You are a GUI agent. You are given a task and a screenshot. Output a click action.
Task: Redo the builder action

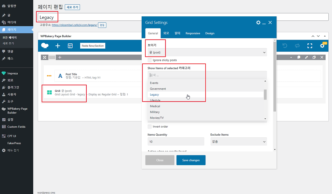(297, 46)
